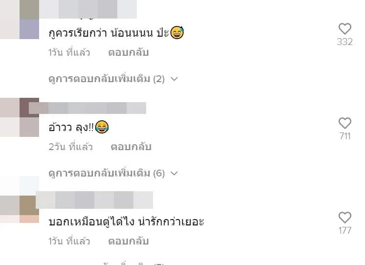Open the third commenter's blurred username

click(x=94, y=200)
